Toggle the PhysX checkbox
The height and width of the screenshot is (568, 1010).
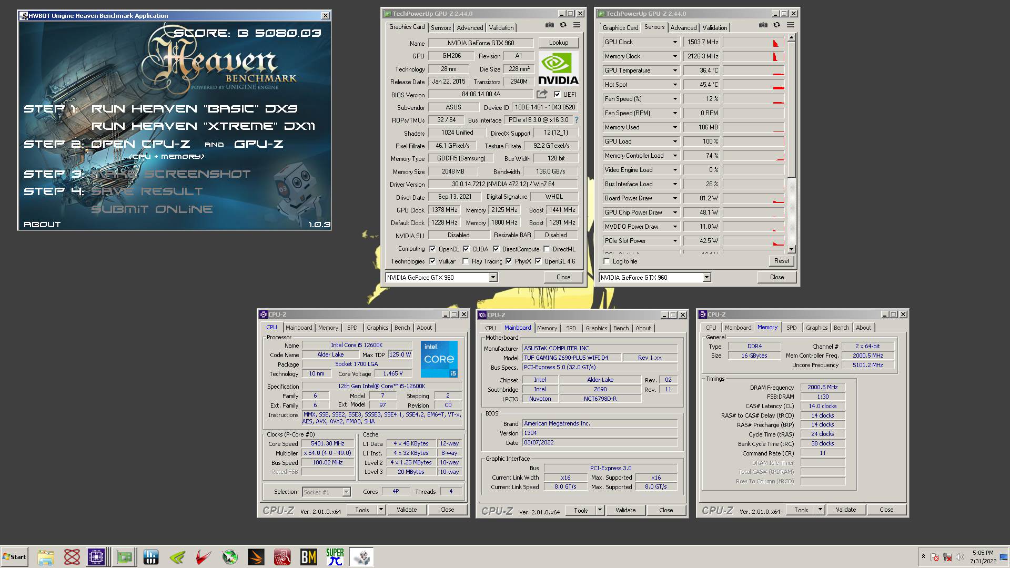509,261
